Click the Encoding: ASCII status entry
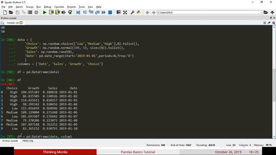 206,145
